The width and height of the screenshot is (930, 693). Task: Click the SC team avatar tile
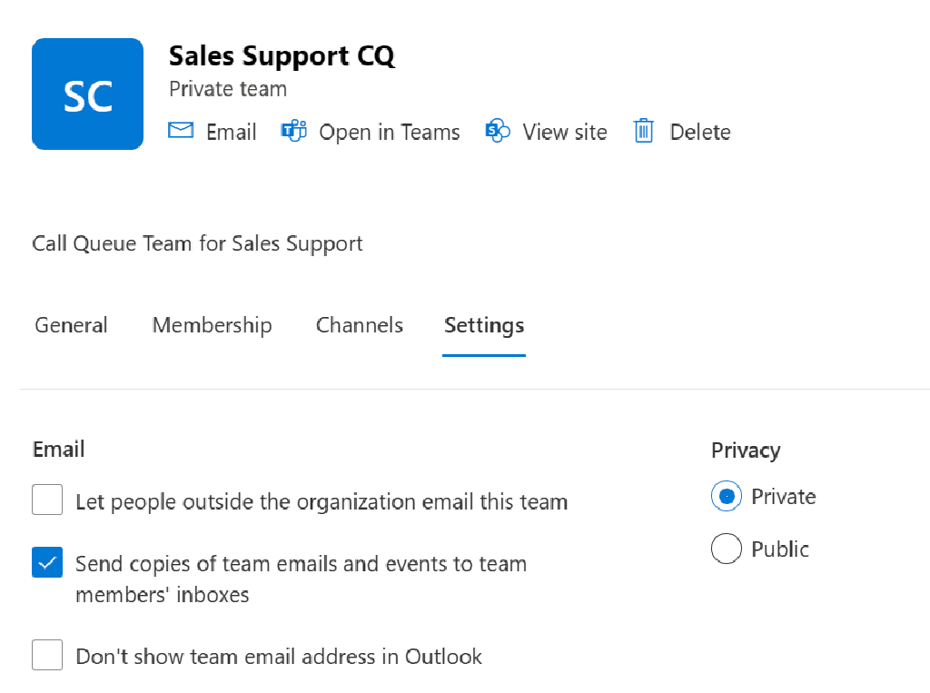87,93
